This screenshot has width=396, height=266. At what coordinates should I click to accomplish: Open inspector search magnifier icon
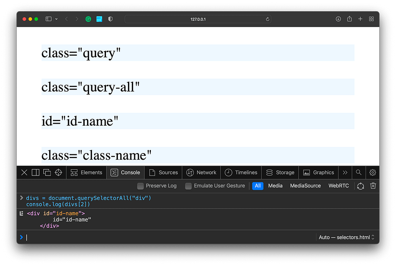pos(358,172)
